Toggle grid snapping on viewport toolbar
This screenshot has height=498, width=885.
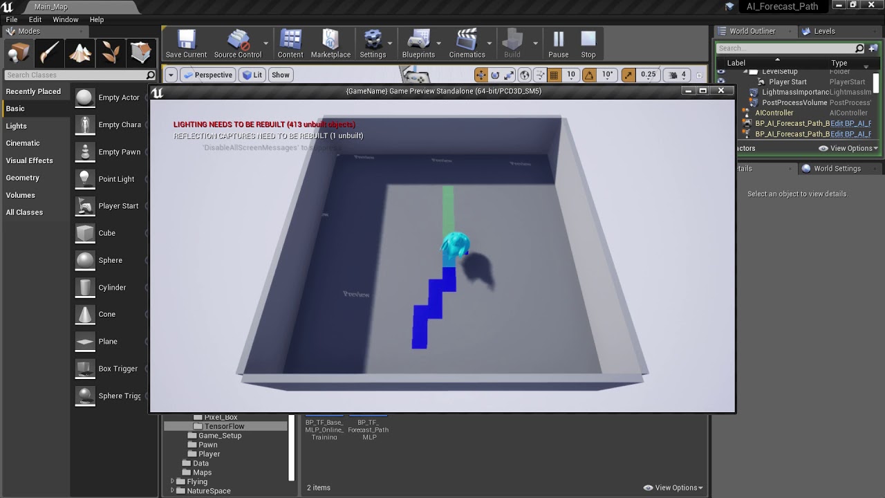(554, 75)
